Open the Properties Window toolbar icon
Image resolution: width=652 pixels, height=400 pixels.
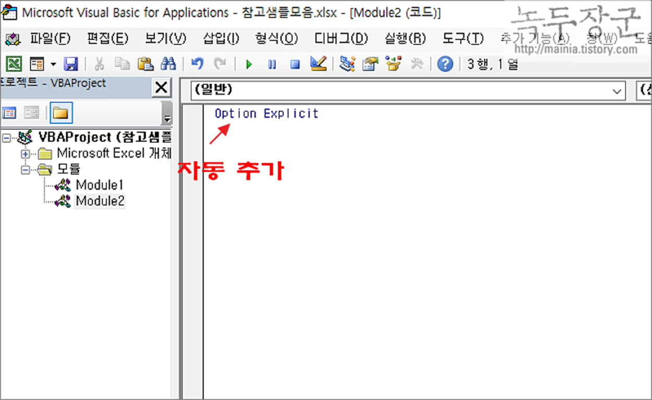(x=370, y=64)
